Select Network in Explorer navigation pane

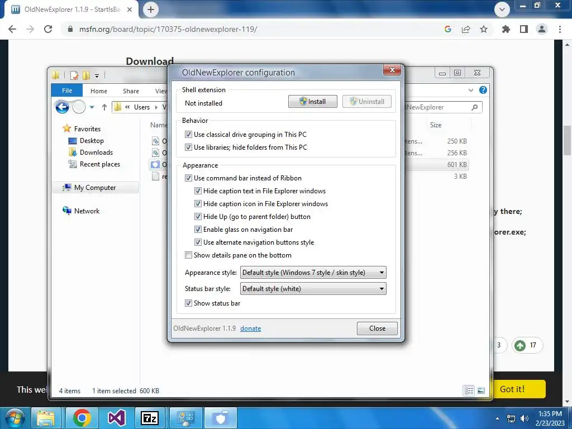pos(81,211)
